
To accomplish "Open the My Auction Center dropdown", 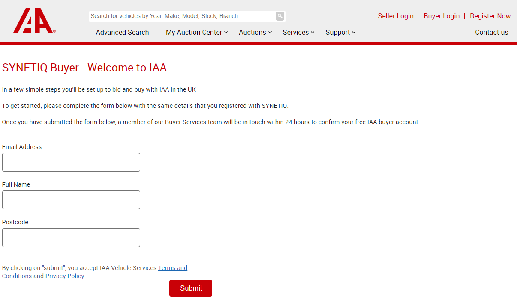I will [x=194, y=32].
